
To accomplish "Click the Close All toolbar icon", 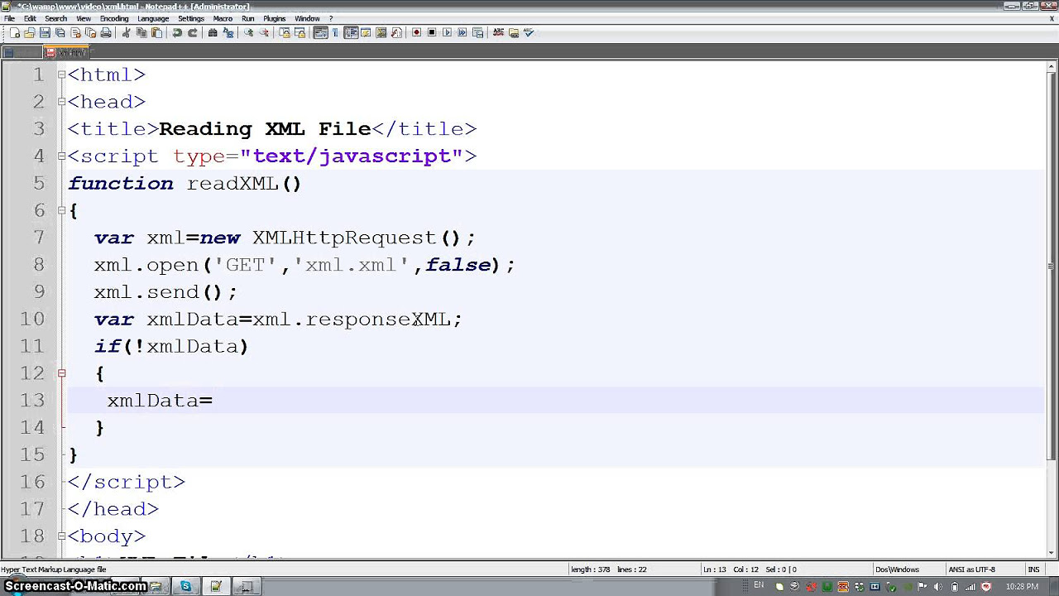I will [x=90, y=33].
